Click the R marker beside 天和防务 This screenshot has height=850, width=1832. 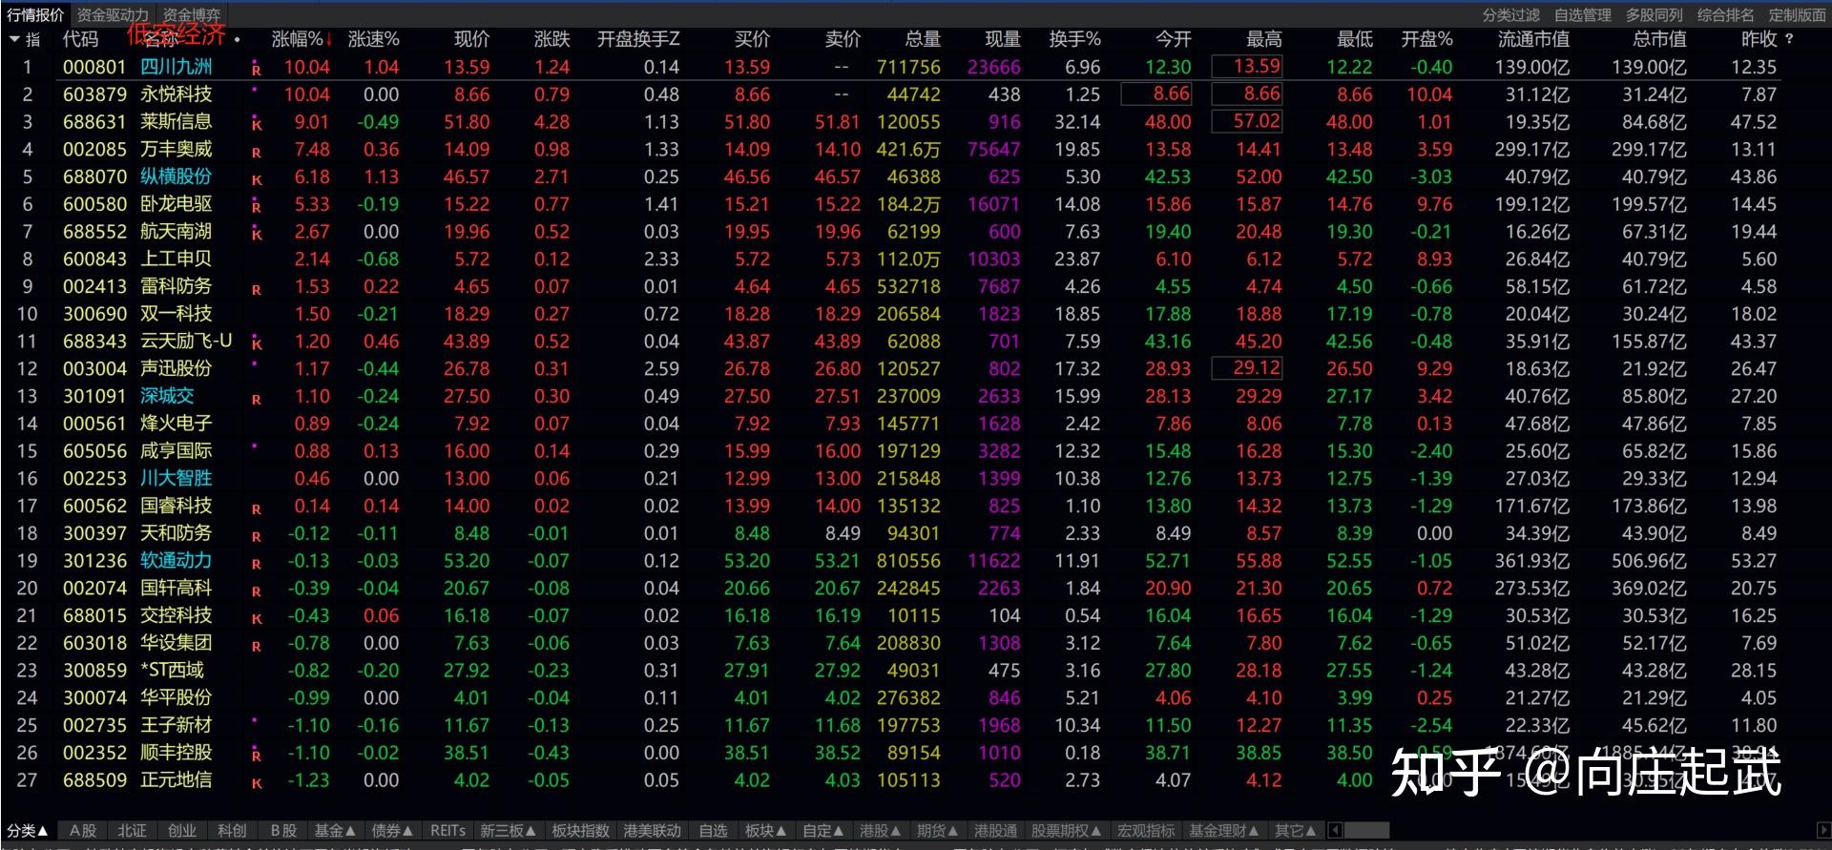coord(256,536)
